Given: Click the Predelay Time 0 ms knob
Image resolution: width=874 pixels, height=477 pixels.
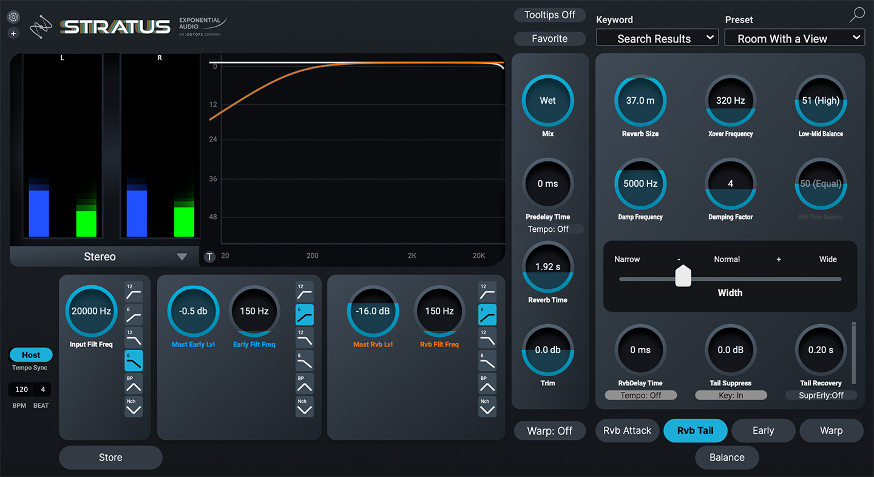Looking at the screenshot, I should tap(547, 184).
